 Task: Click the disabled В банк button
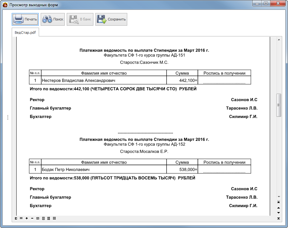point(80,19)
